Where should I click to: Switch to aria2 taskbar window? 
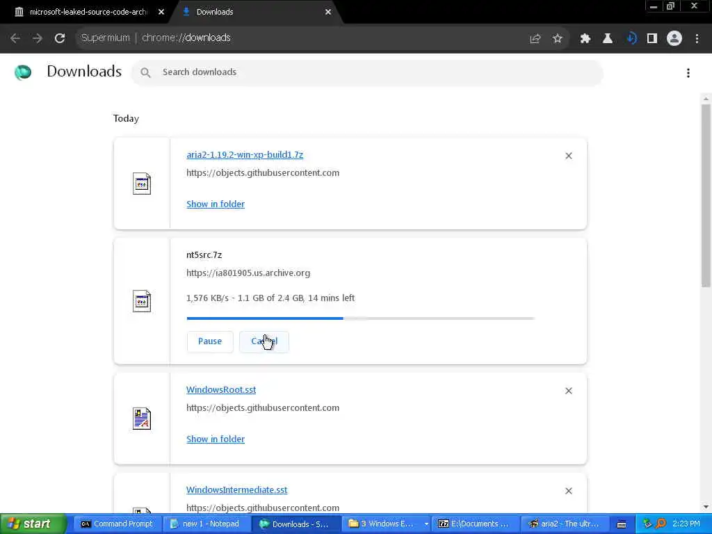tap(564, 524)
